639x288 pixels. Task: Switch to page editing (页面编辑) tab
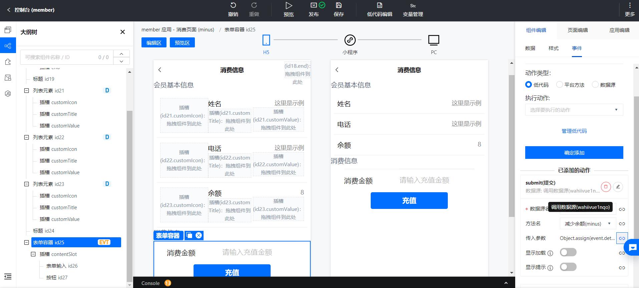click(x=578, y=30)
